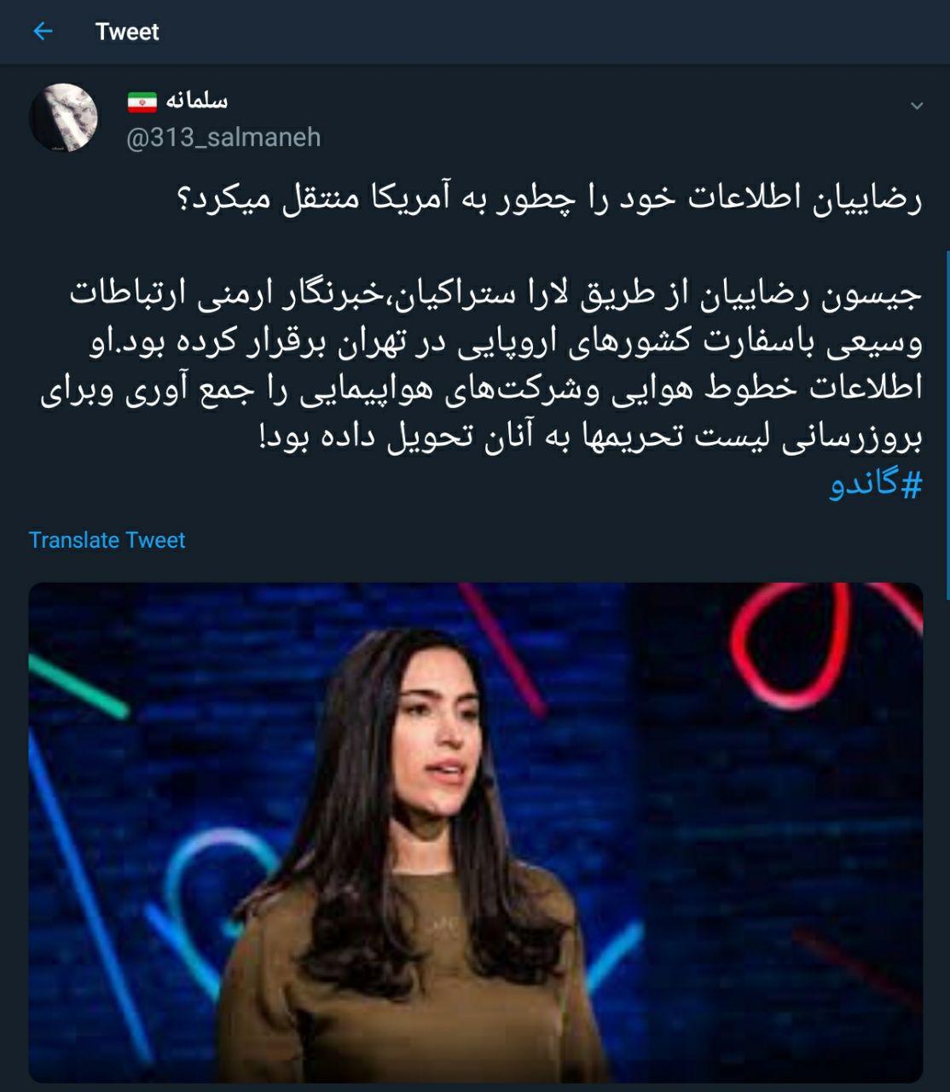Open the #گاندو hashtag

(876, 485)
